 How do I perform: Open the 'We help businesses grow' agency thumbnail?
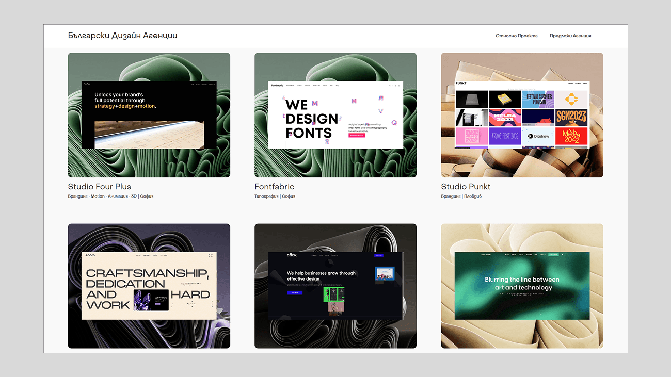[x=335, y=286]
